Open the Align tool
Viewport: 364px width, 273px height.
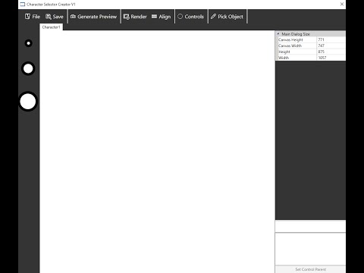(162, 17)
